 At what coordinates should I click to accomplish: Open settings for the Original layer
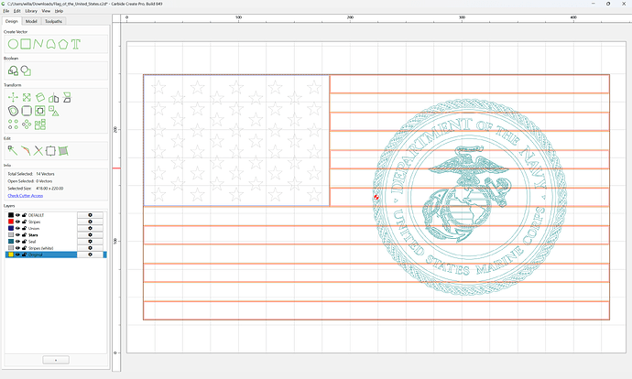90,254
